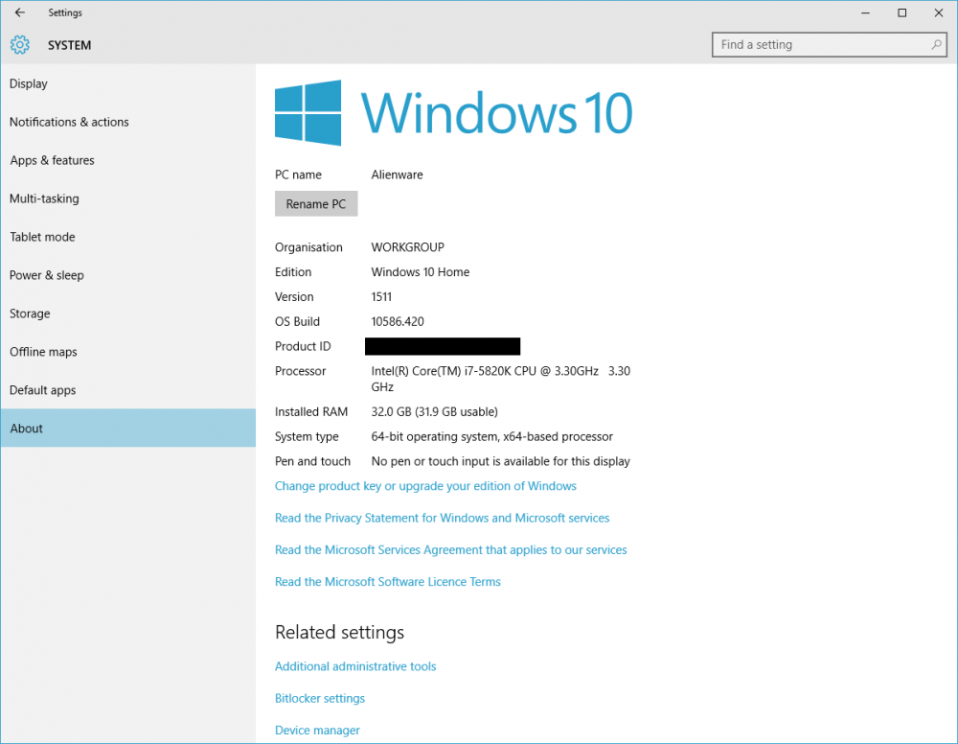Click the OS build 10586.420 value
This screenshot has width=958, height=744.
pyautogui.click(x=398, y=321)
